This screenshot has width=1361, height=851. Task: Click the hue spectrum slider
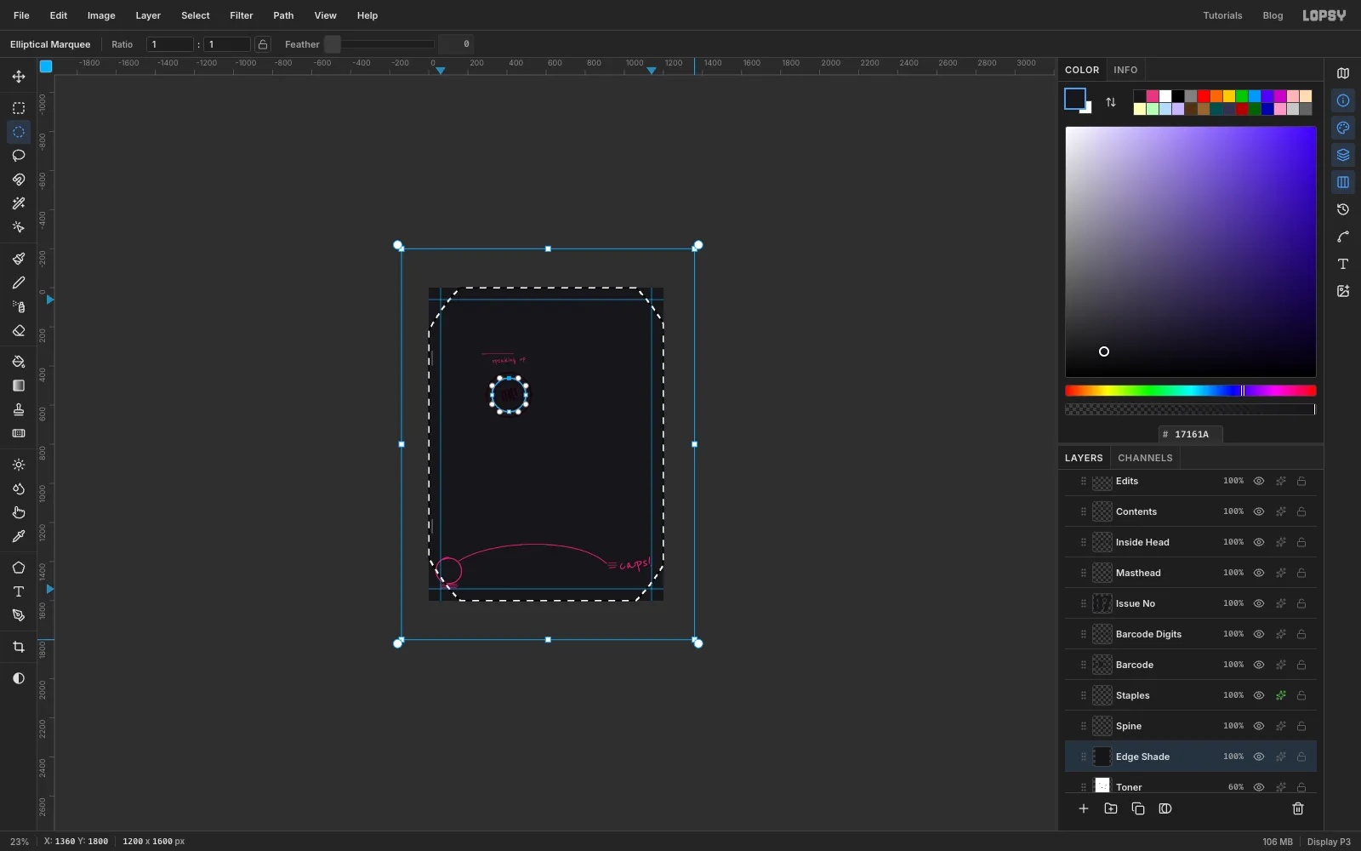tap(1191, 391)
